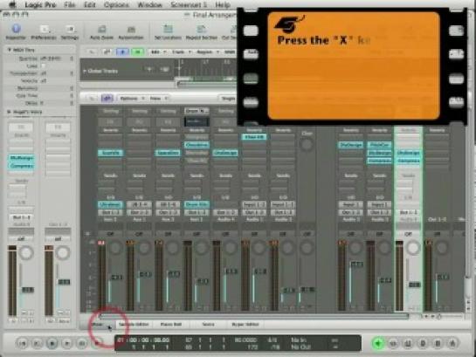This screenshot has height=357, width=476.
Task: Open the Help menu
Action: point(223,5)
